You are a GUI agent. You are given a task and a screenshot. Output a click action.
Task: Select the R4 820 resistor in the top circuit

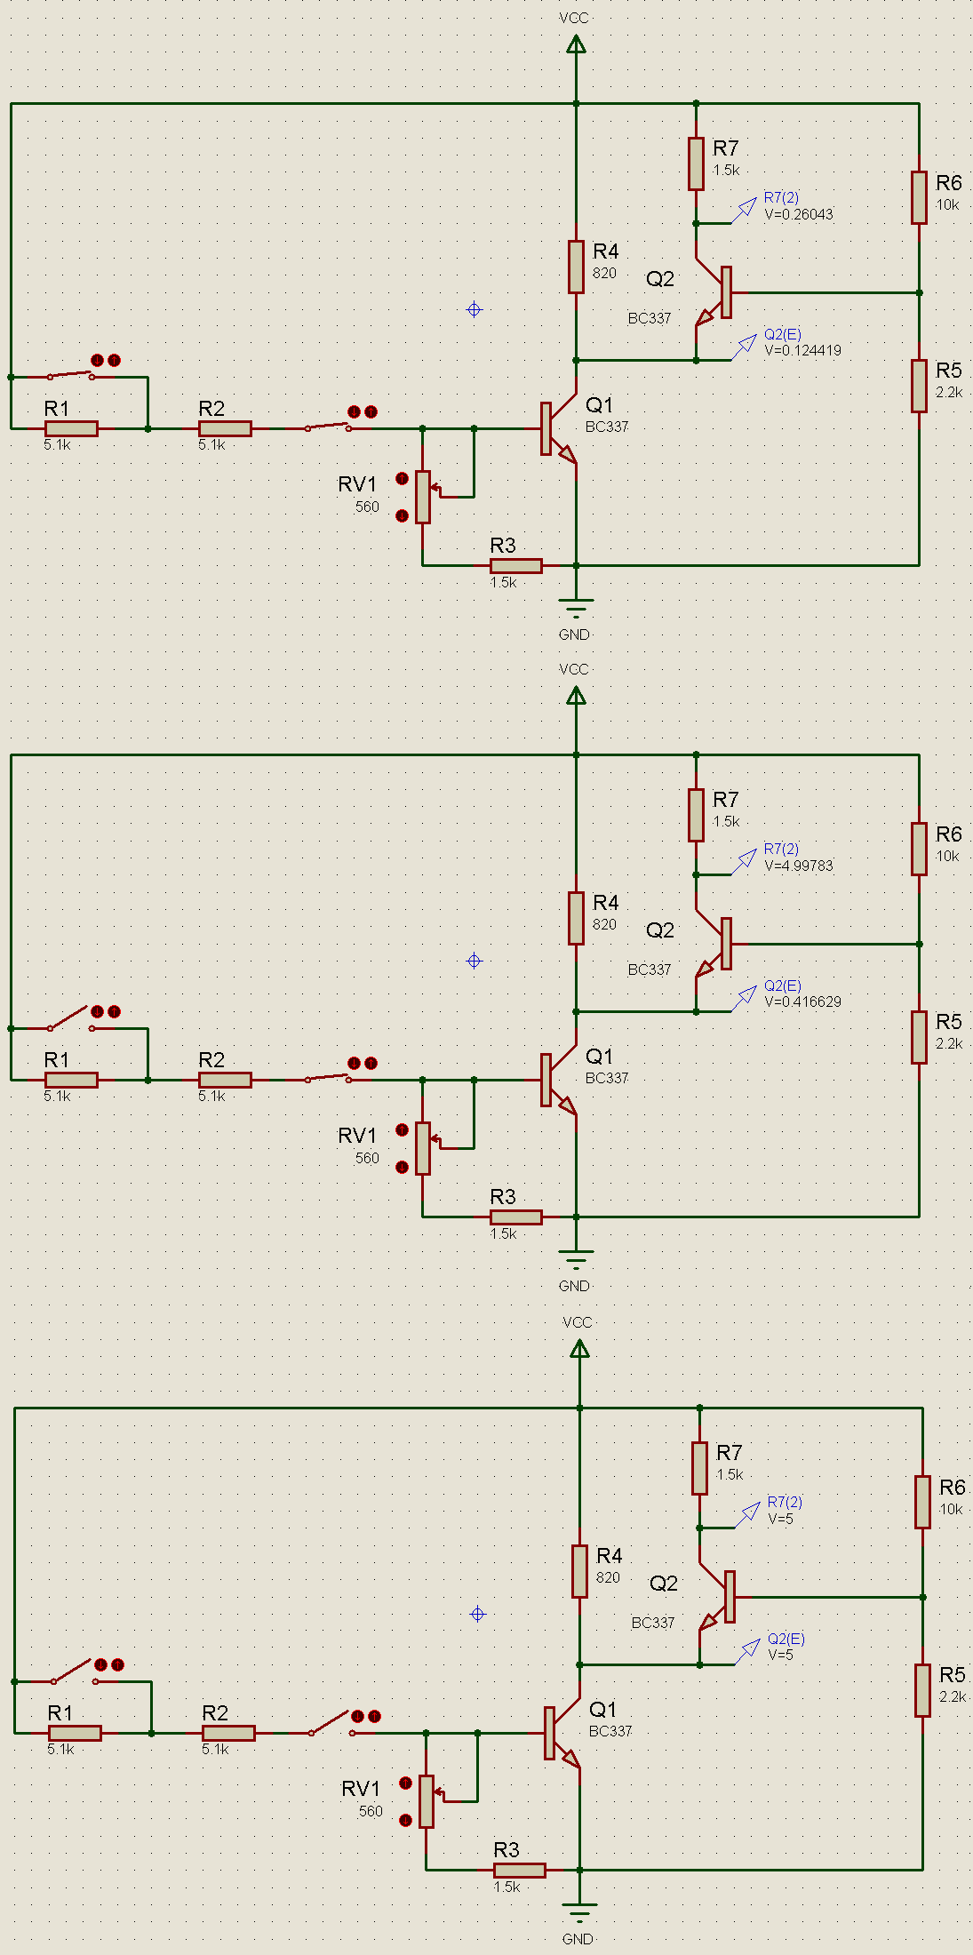click(576, 267)
